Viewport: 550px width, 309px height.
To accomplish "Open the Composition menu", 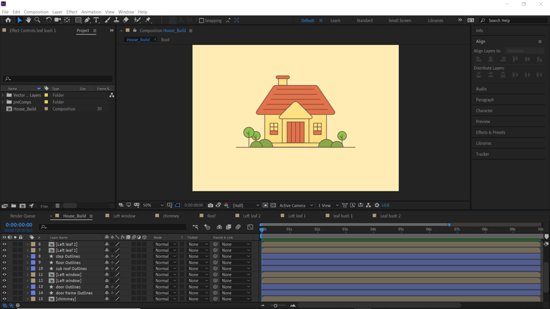I will pyautogui.click(x=36, y=12).
